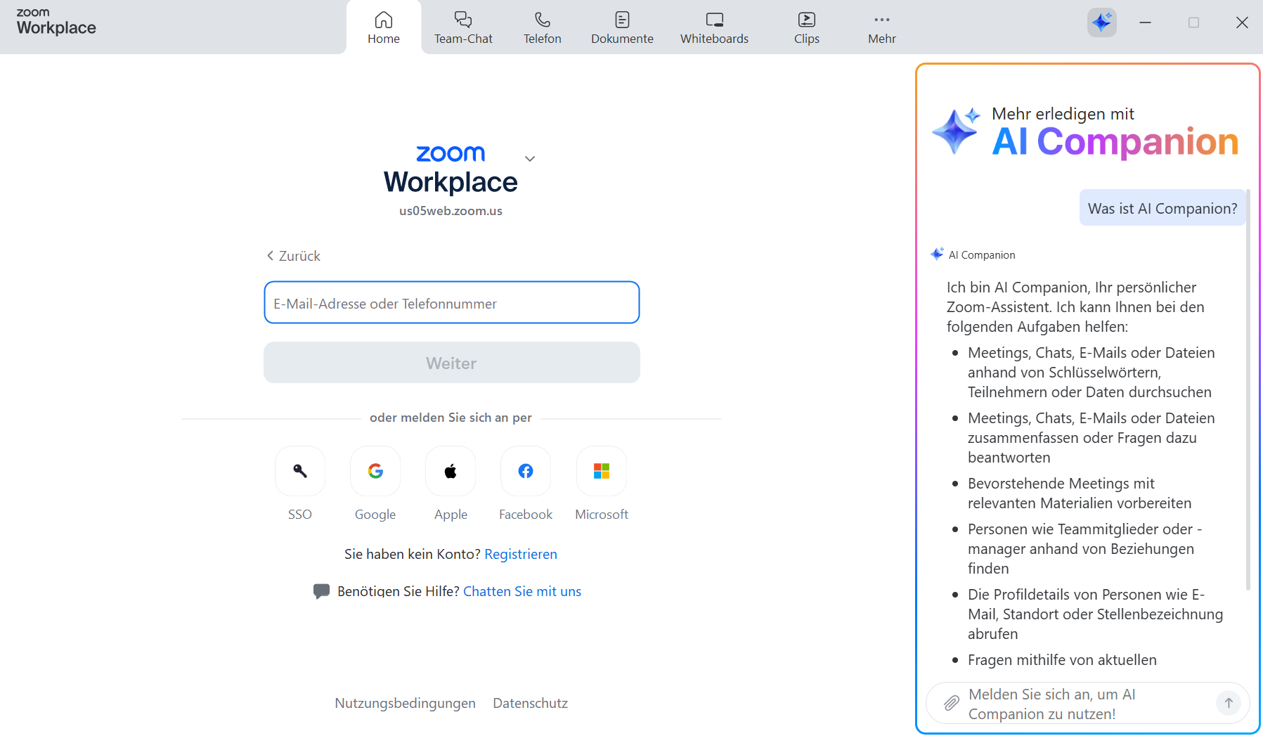Screen dimensions: 1263x736
Task: Click the AI Companion chat scrollbar
Action: pos(1248,389)
